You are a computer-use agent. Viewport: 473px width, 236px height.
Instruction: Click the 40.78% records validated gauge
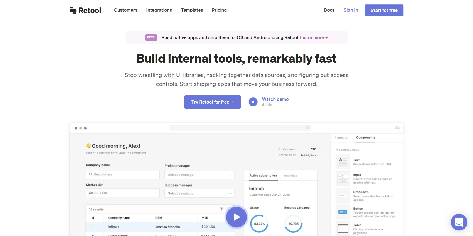pos(294,224)
